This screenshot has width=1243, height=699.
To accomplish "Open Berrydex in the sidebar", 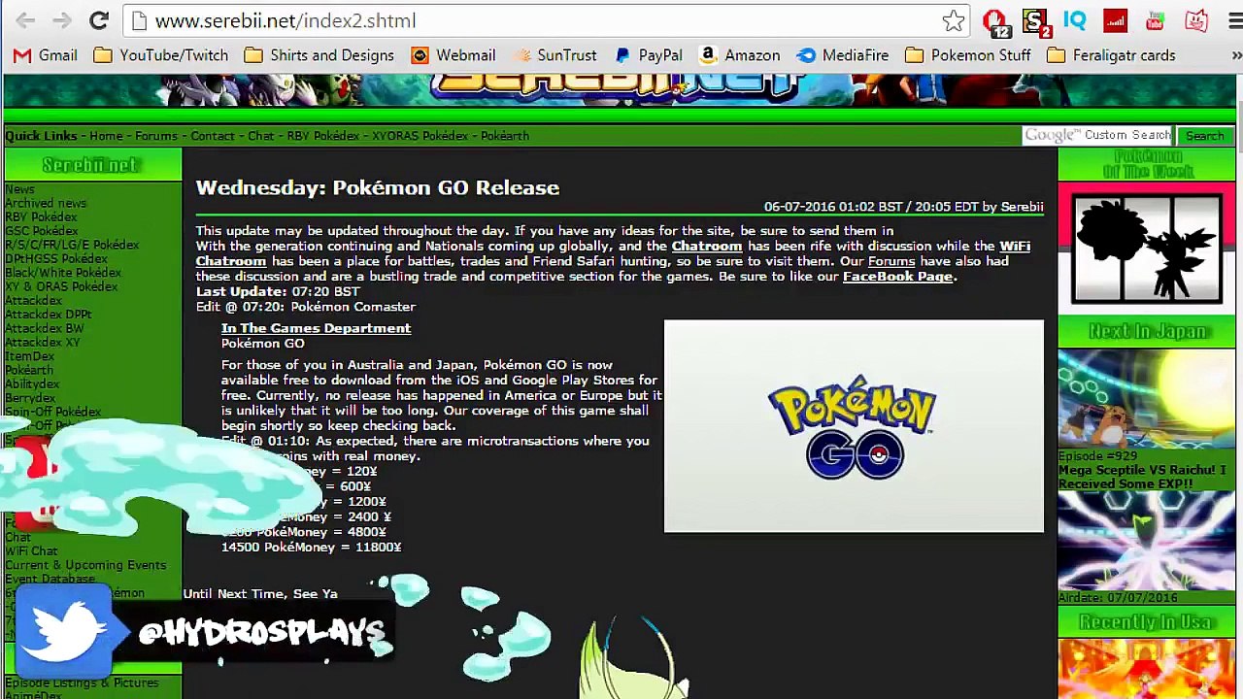I will point(30,398).
